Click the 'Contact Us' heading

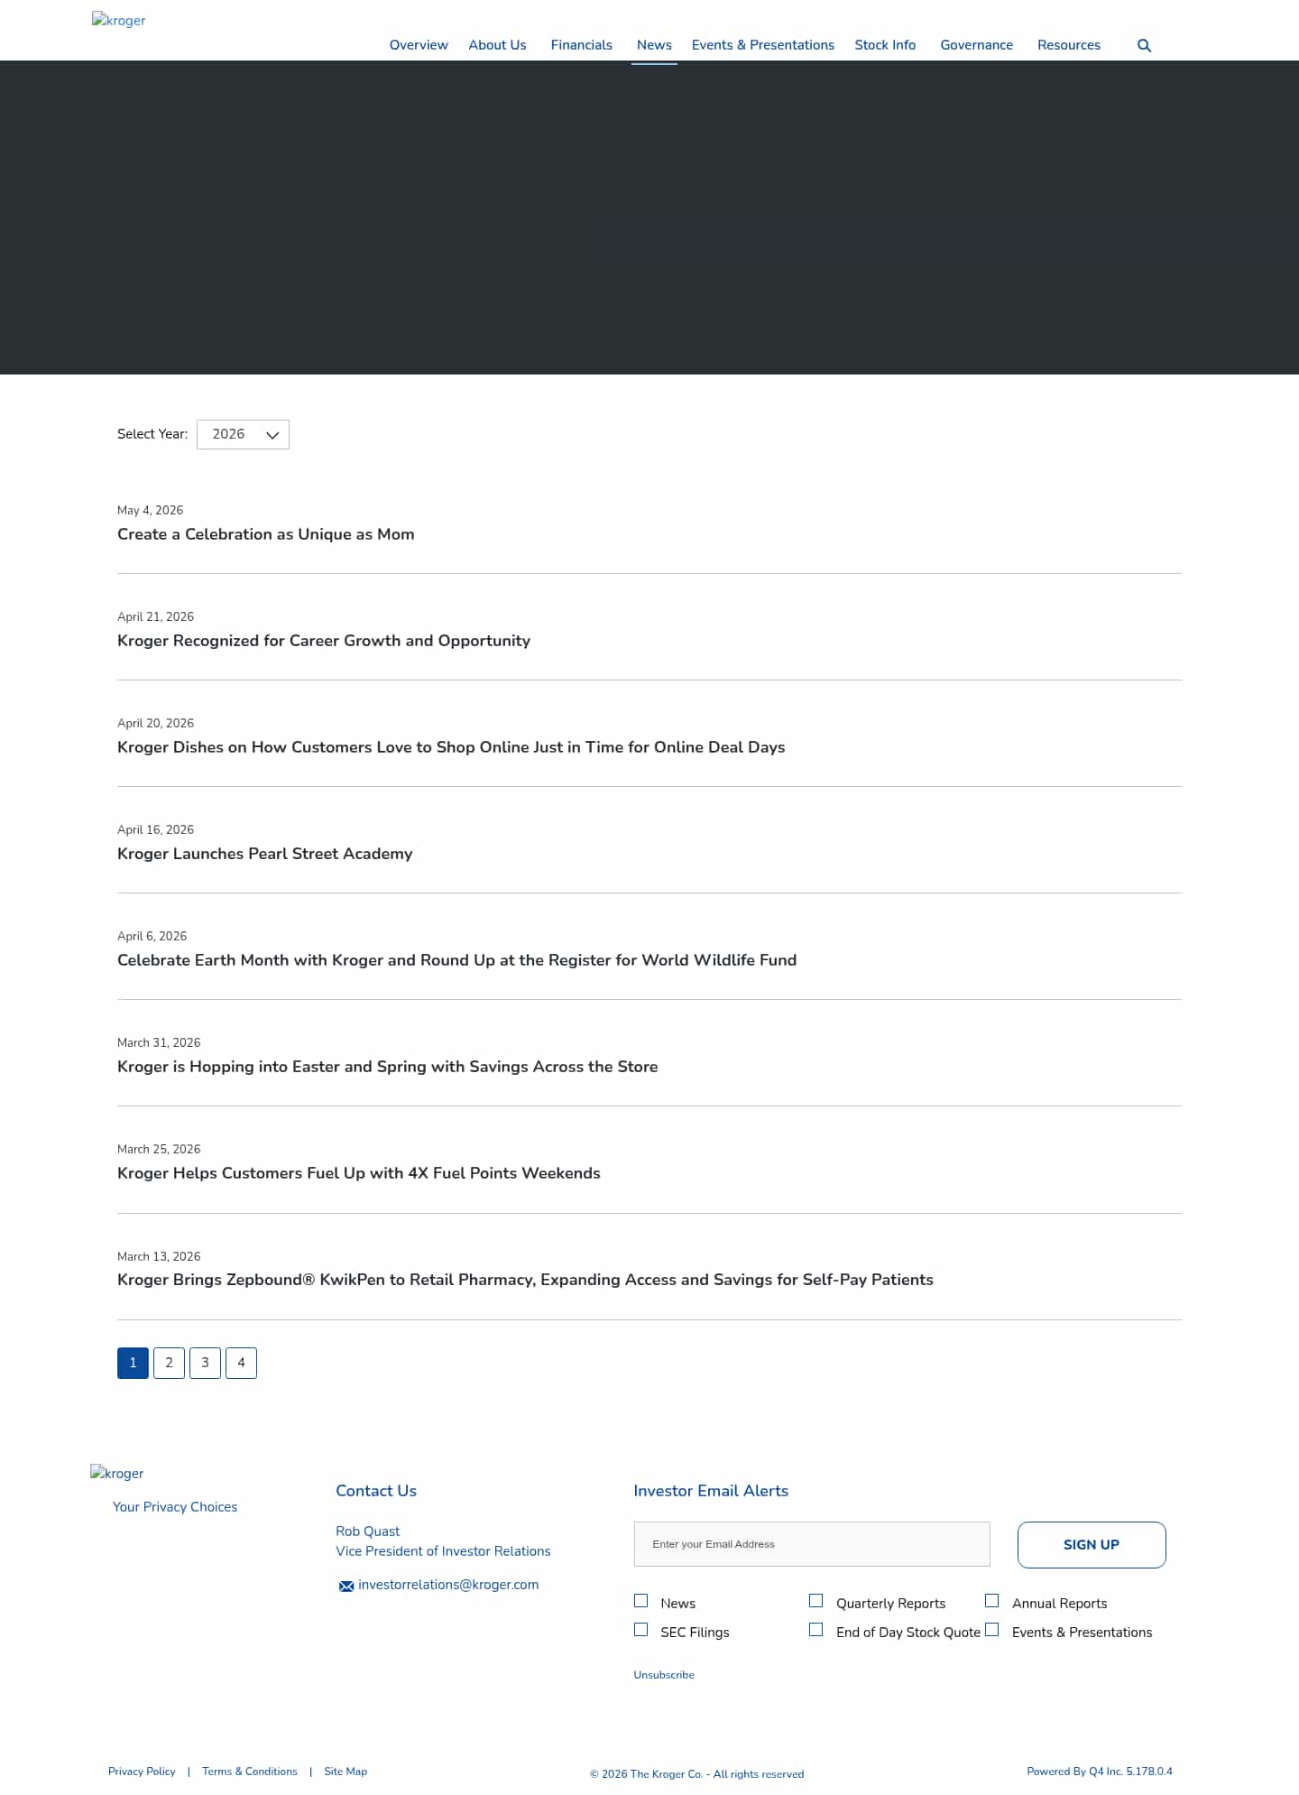pos(376,1491)
